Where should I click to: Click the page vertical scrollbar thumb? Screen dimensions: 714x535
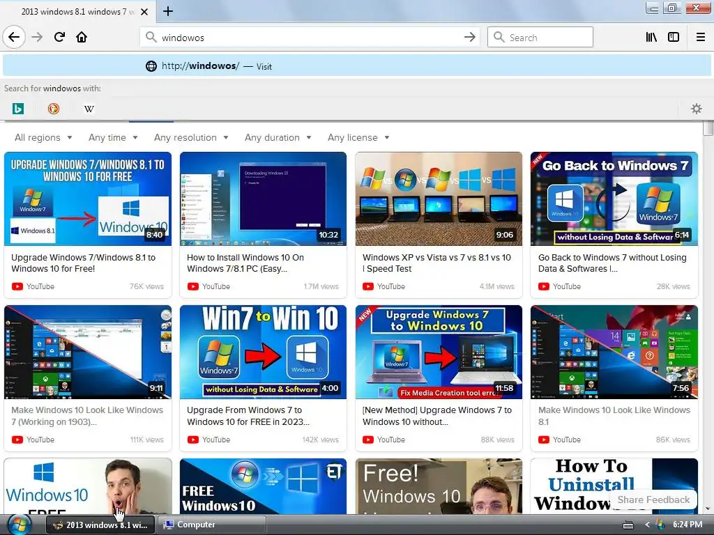[708, 128]
